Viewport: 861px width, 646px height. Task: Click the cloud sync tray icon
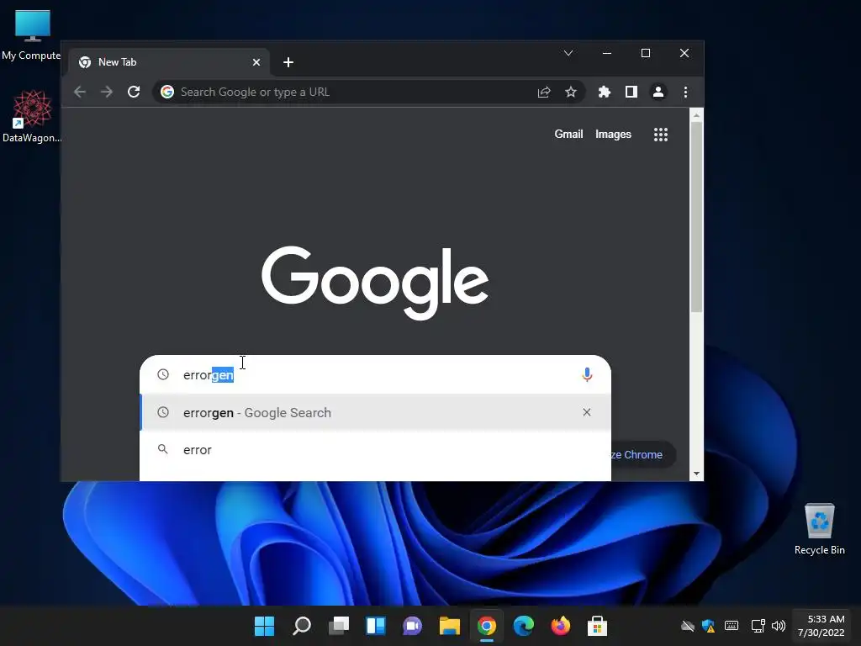[688, 626]
